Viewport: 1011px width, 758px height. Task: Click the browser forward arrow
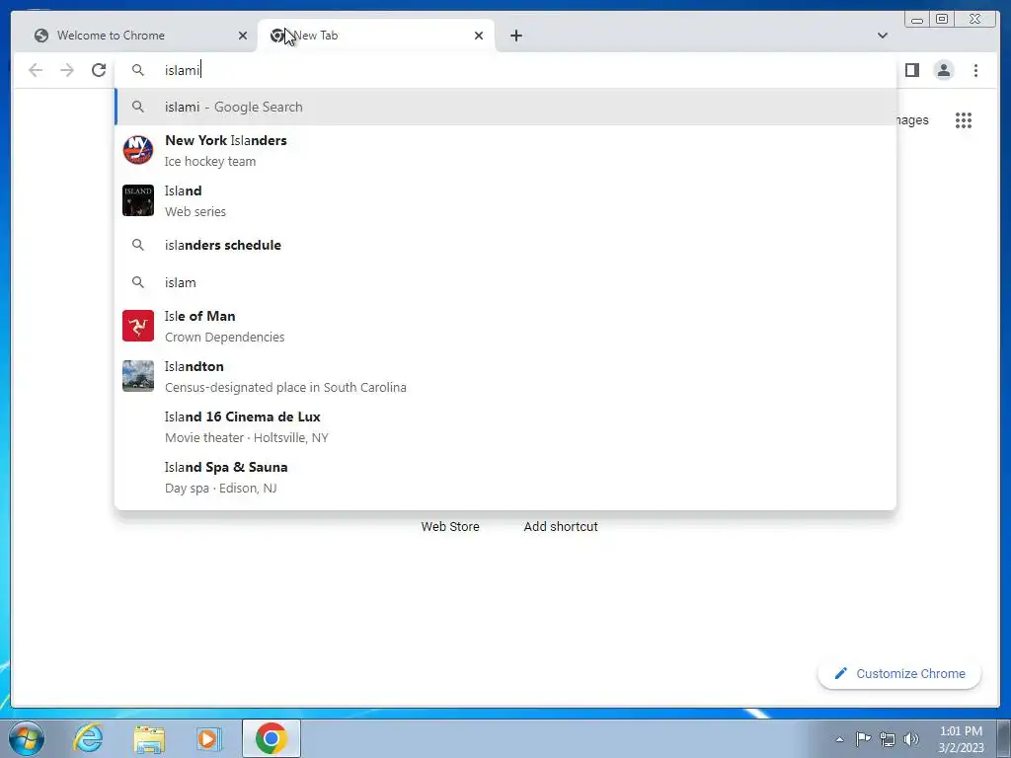67,70
